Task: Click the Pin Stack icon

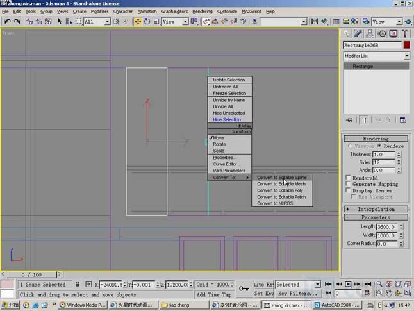Action: click(349, 120)
